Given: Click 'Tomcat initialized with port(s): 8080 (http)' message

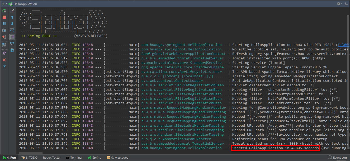Looking at the screenshot, I should tap(279, 58).
